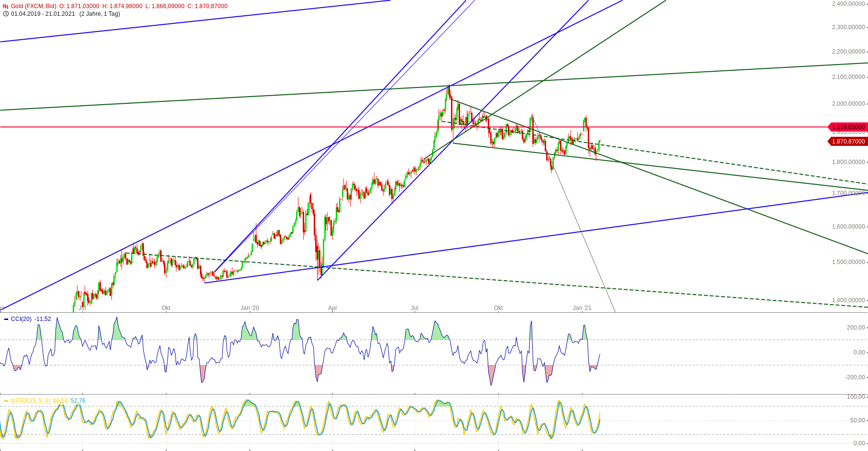The image size is (868, 451).
Task: Click the yellow SSTOC legend marker
Action: tap(6, 401)
